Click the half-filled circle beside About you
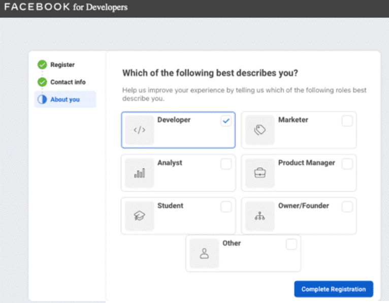 42,99
